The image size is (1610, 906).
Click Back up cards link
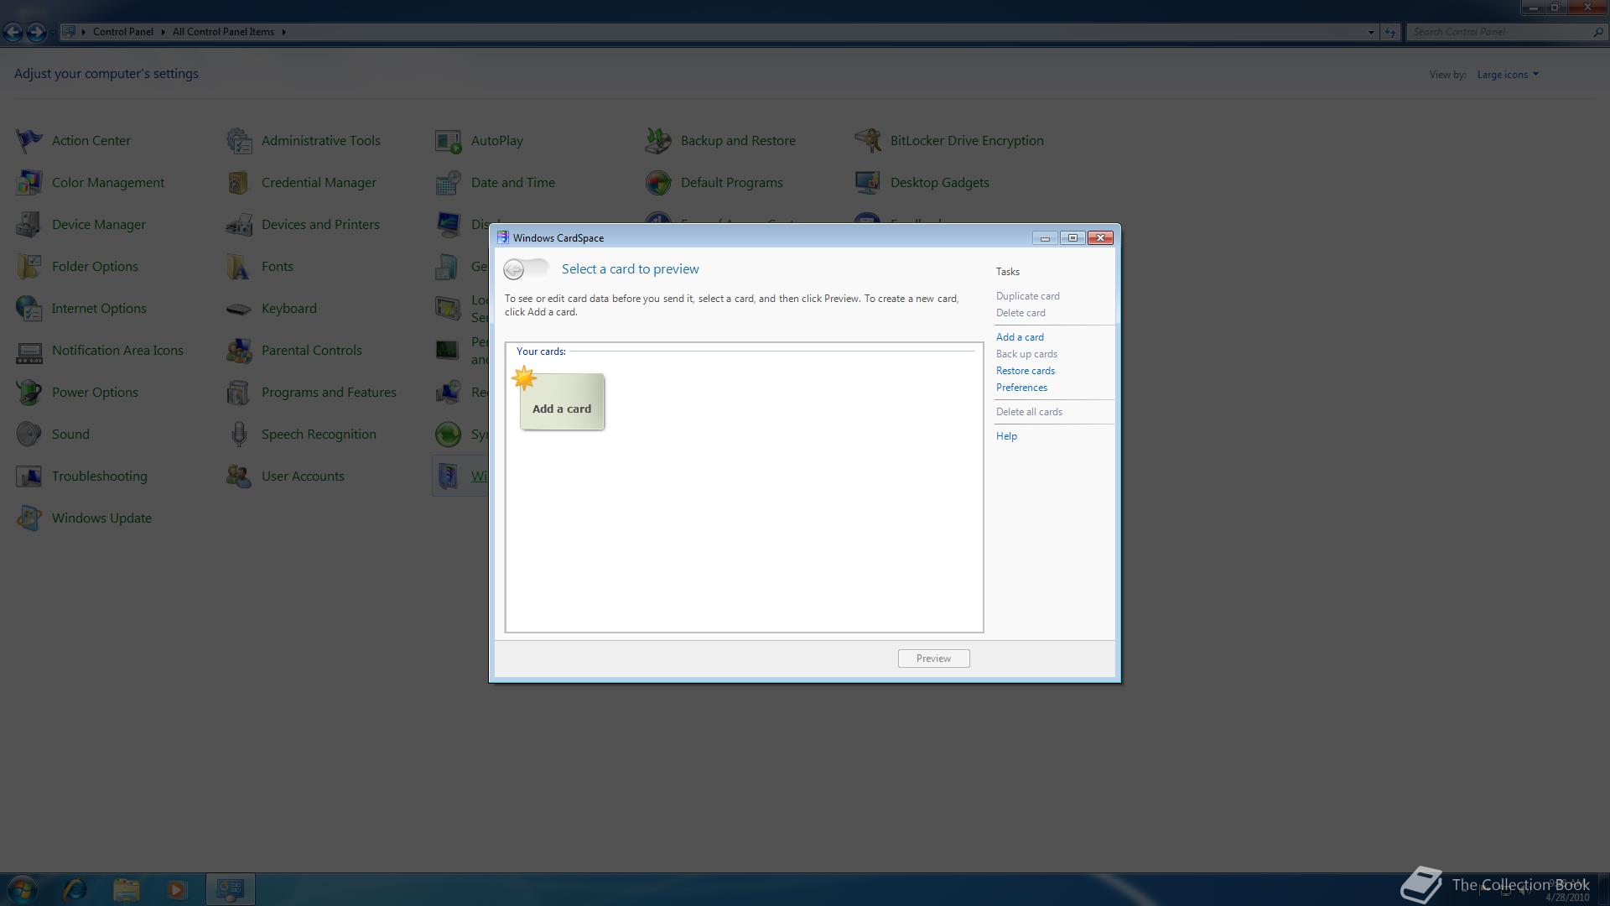pyautogui.click(x=1026, y=354)
